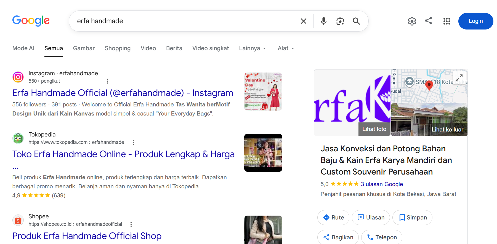Open 3 ulasan Google reviews link

point(382,184)
